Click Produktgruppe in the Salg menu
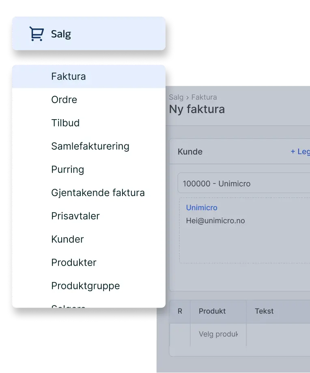Viewport: 310px width, 373px height. 85,286
